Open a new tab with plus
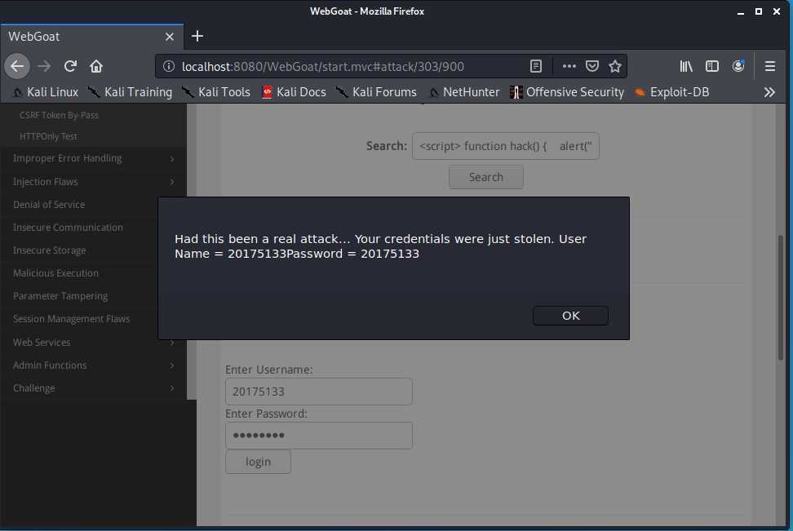Viewport: 793px width, 531px height. (197, 37)
